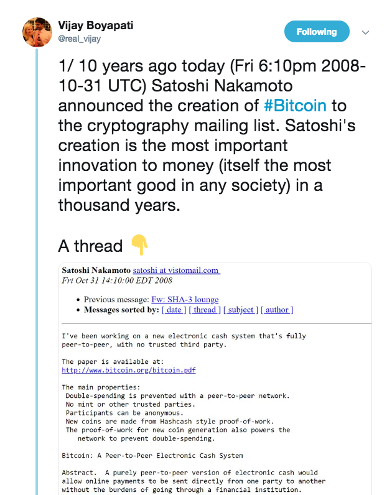Toggle the Following button
Image resolution: width=392 pixels, height=495 pixels.
tap(317, 32)
